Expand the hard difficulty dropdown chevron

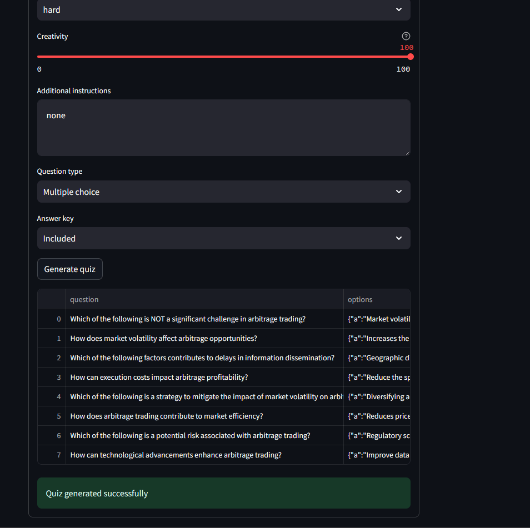tap(399, 9)
